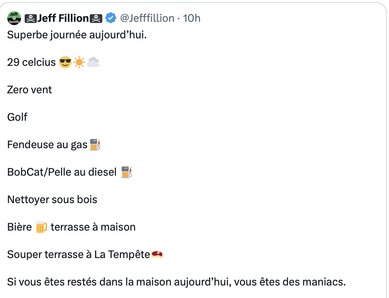Click the Nettoyer sous bois line
389x298 pixels.
pos(52,199)
